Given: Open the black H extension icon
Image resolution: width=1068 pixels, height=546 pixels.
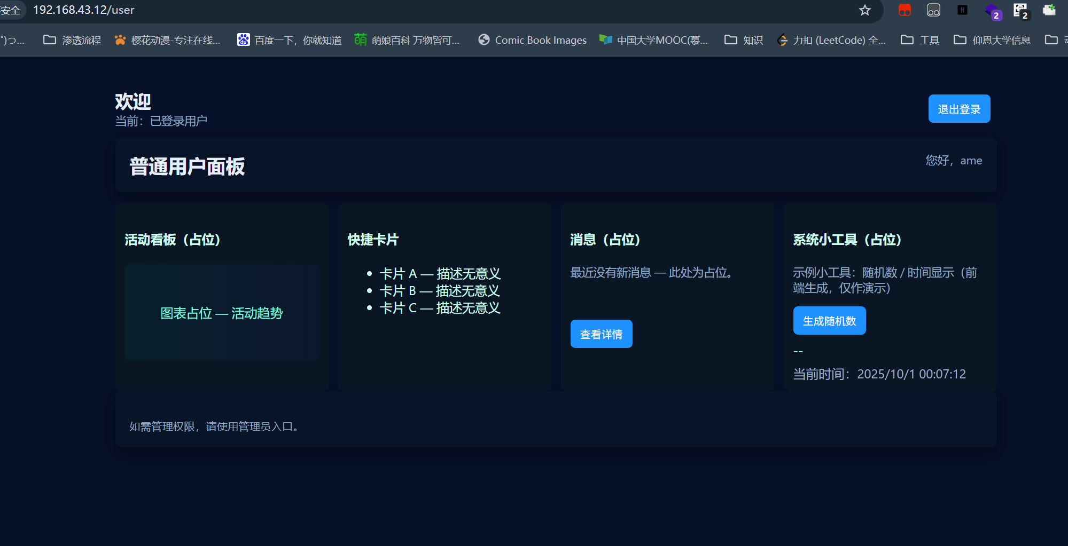Looking at the screenshot, I should [962, 10].
